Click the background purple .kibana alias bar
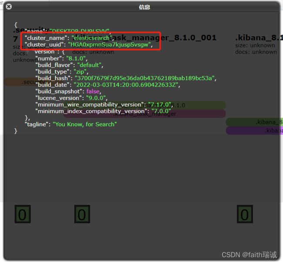The width and height of the screenshot is (283, 262). 254,130
